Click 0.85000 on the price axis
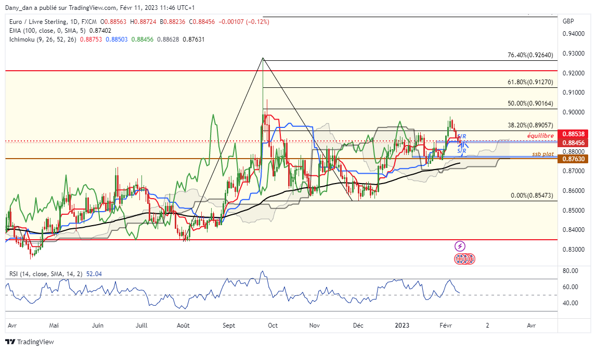 pos(574,210)
